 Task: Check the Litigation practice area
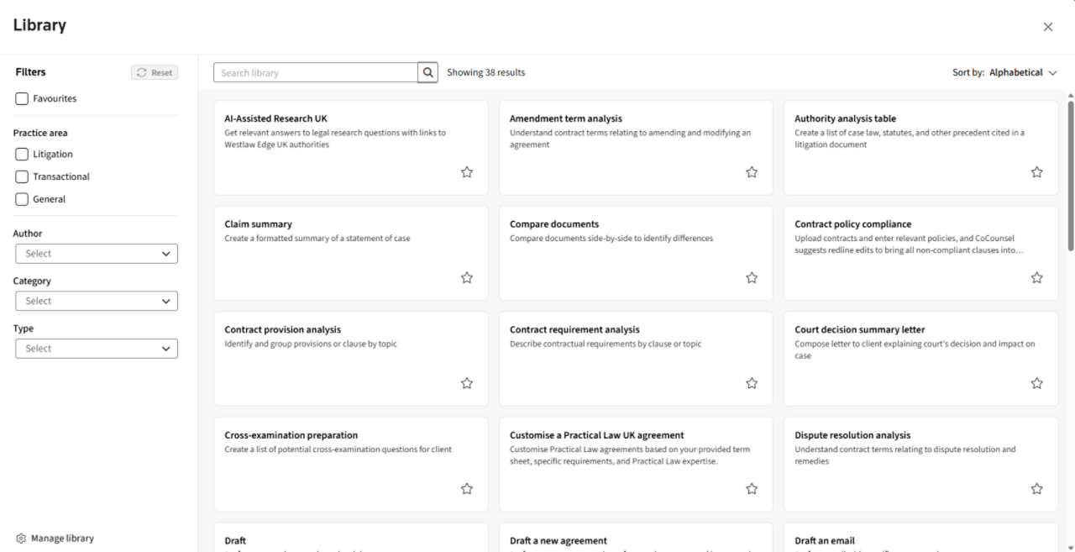tap(22, 155)
